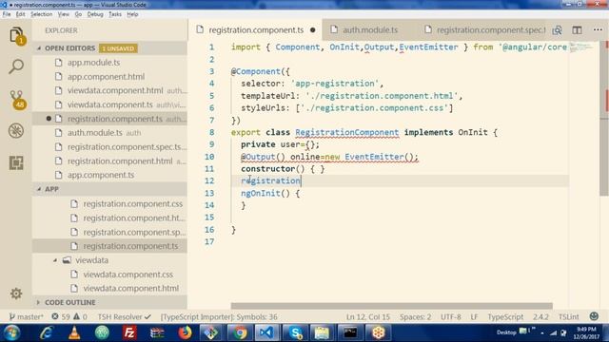
Task: Select the registration.component.ts editor tab
Action: (x=256, y=29)
